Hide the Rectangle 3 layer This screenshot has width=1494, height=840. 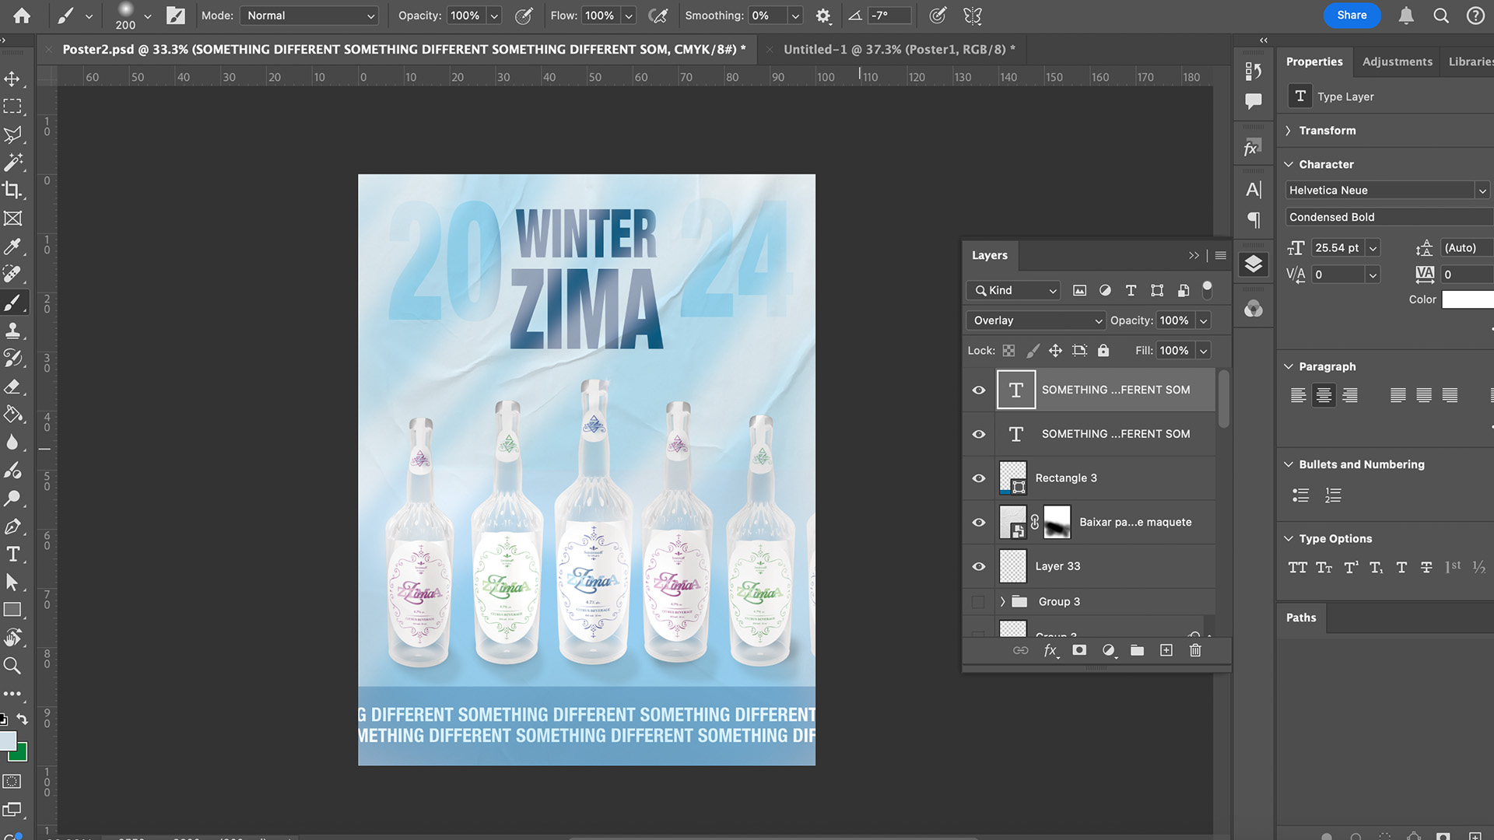[977, 478]
